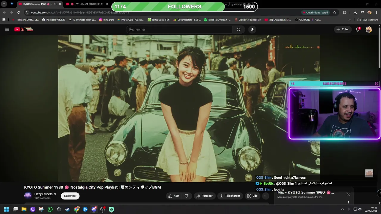Open the Testez votre IPv6 bookmark
Screen dimensions: 381x214
tap(159, 20)
